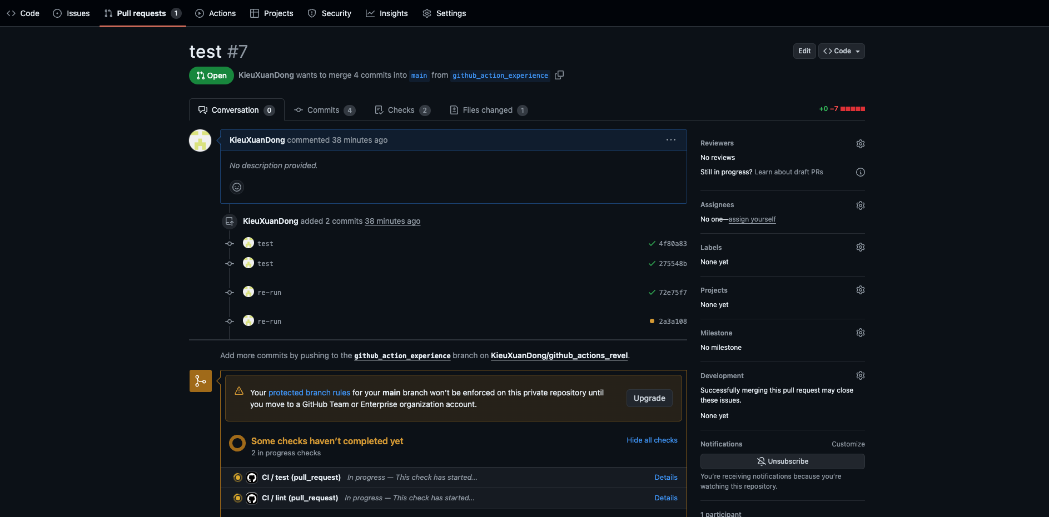Open the Code tab in repository navigation

pos(23,13)
